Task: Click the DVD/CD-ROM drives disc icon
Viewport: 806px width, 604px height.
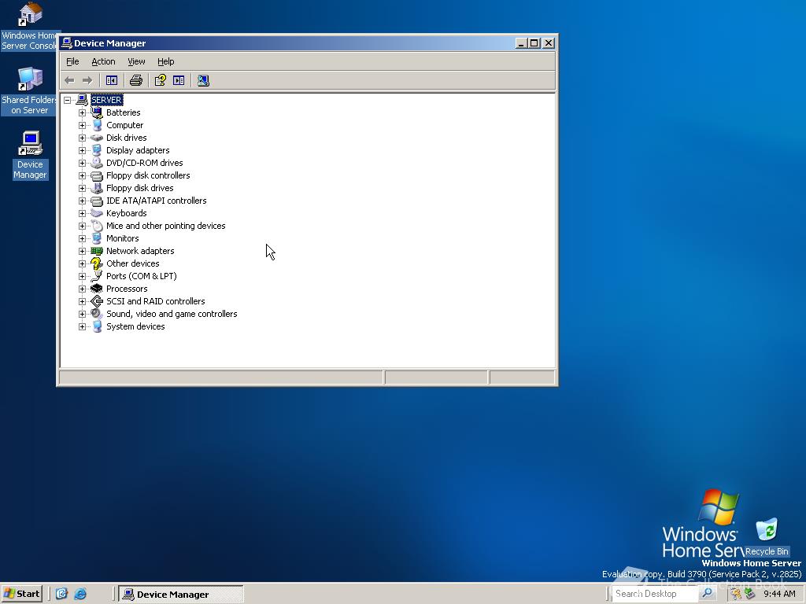Action: click(x=97, y=163)
